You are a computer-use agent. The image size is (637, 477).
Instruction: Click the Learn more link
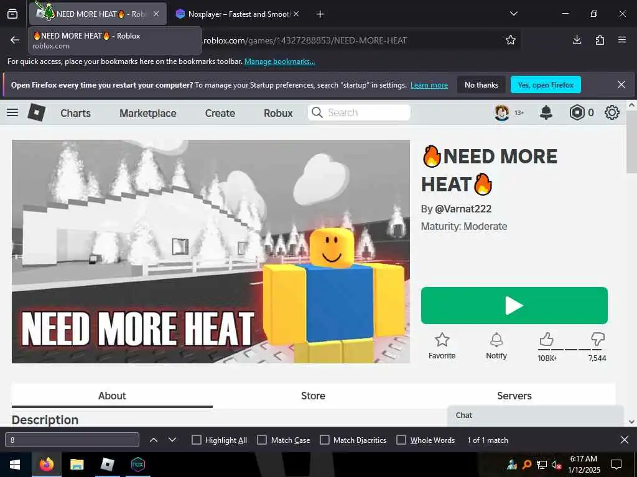[x=429, y=85]
